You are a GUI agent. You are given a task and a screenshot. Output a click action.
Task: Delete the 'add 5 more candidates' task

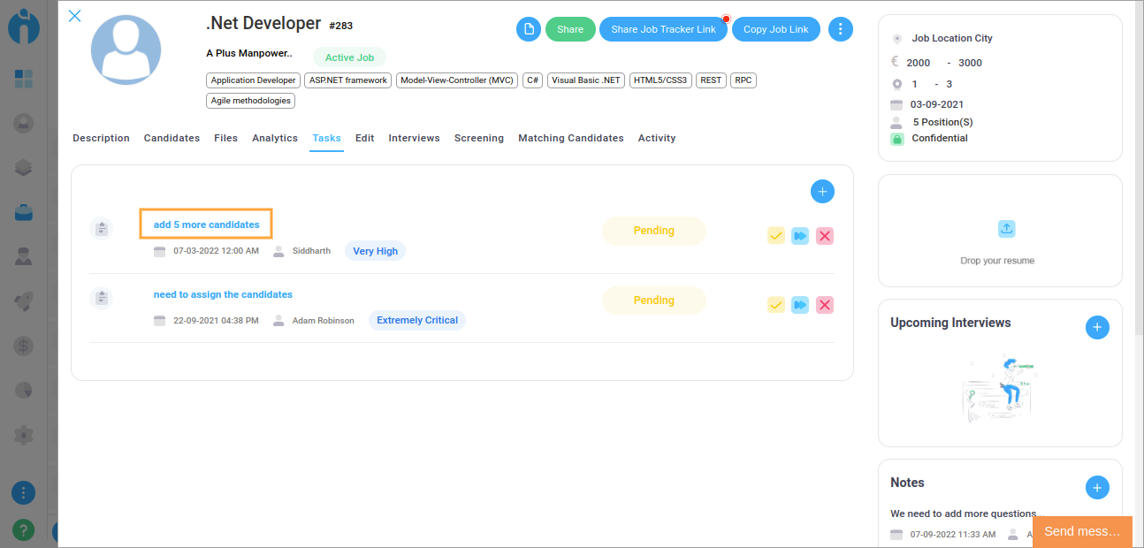[825, 236]
